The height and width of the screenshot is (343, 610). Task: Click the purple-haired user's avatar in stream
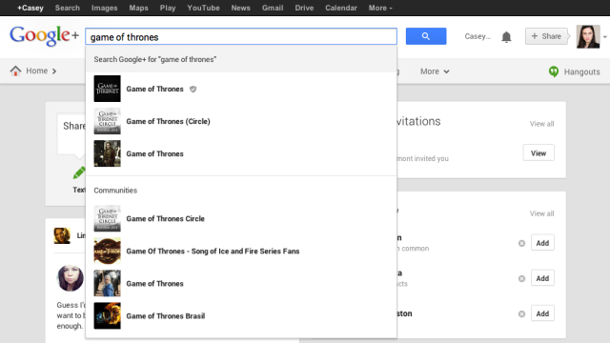[70, 277]
